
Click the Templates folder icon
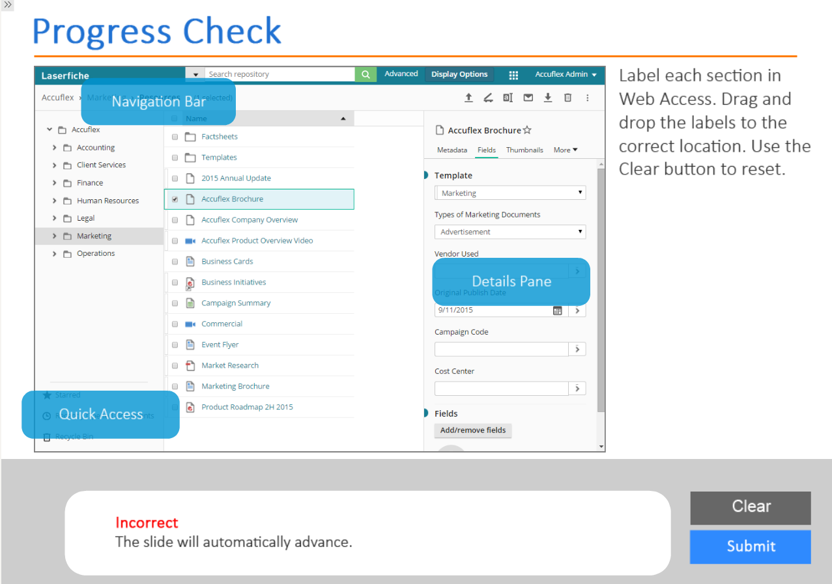(190, 158)
